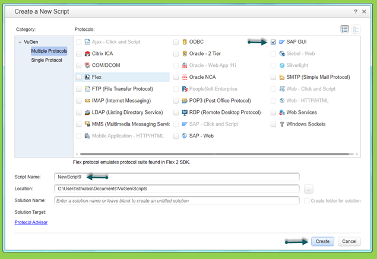Tick the Windows Sockets checkbox
Screen dimensions: 377x259
coord(273,124)
